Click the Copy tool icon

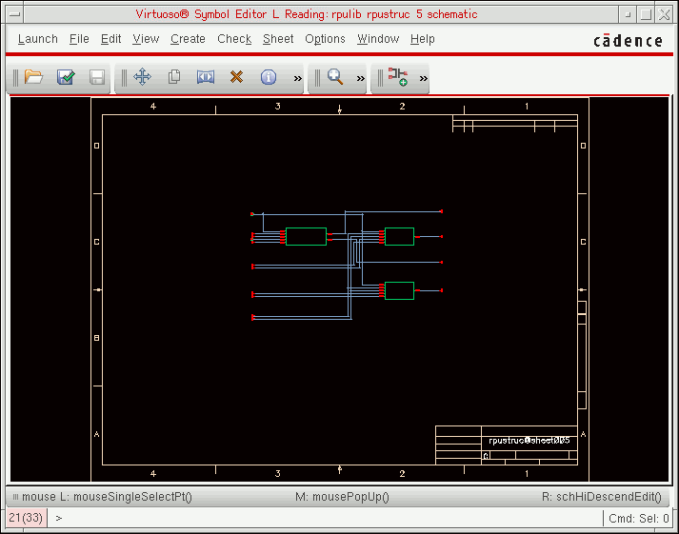coord(174,77)
